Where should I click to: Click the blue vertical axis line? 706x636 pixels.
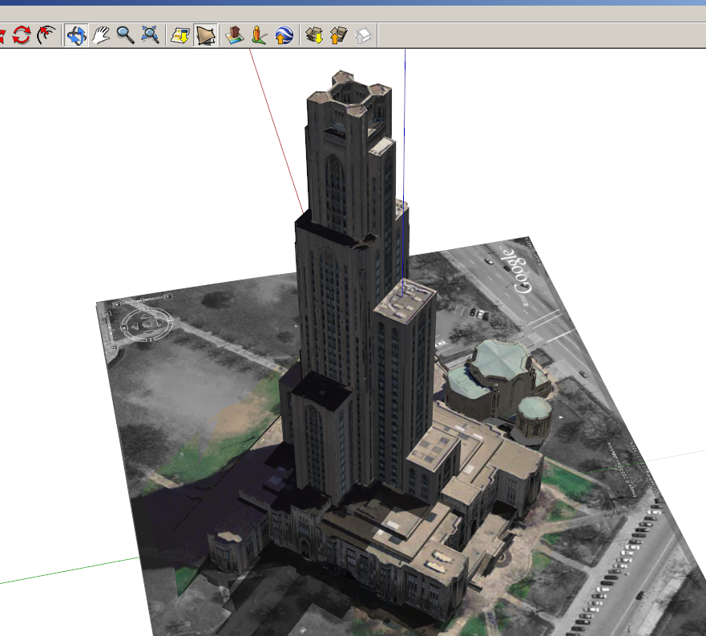tap(404, 171)
